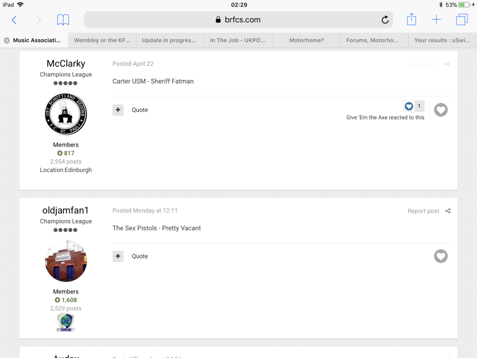477x358 pixels.
Task: Tap the brfcs.com address bar
Action: tap(238, 20)
